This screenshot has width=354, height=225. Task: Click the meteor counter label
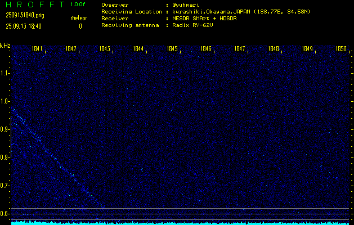click(x=79, y=18)
